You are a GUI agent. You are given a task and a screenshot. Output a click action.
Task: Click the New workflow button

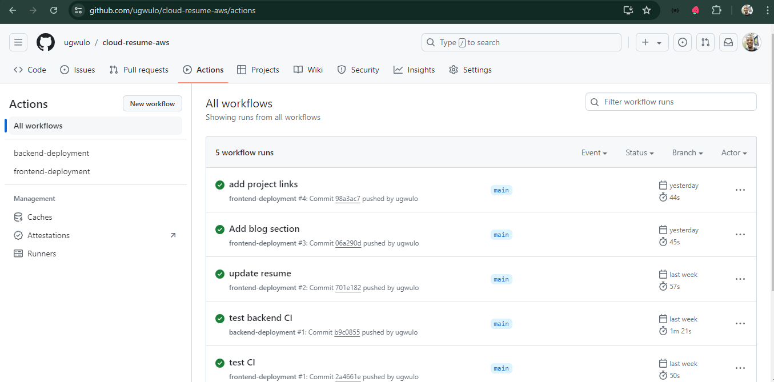153,103
